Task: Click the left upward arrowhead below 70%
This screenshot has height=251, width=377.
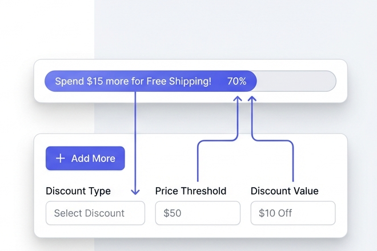Action: 238,99
